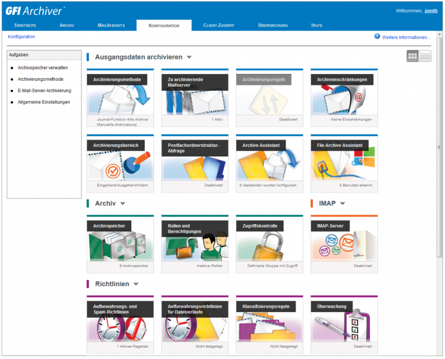
Task: Open the Client-Zugriff tab
Action: point(219,25)
